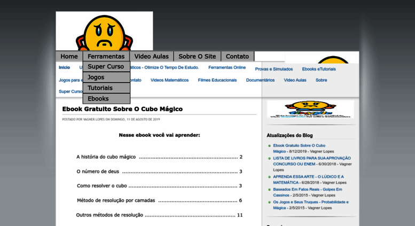415x226 pixels.
Task: Click 'O número de deus' contents line
Action: click(159, 172)
